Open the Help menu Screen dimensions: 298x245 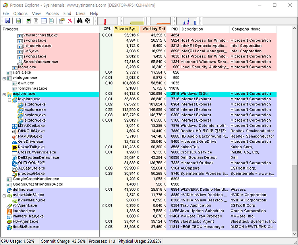(x=94, y=13)
